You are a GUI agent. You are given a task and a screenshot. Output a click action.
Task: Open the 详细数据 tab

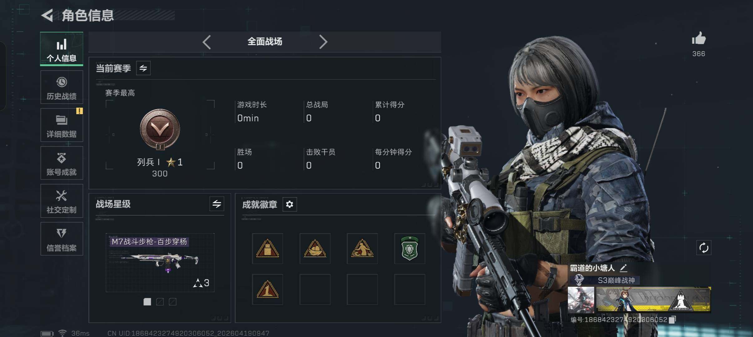[x=62, y=125]
